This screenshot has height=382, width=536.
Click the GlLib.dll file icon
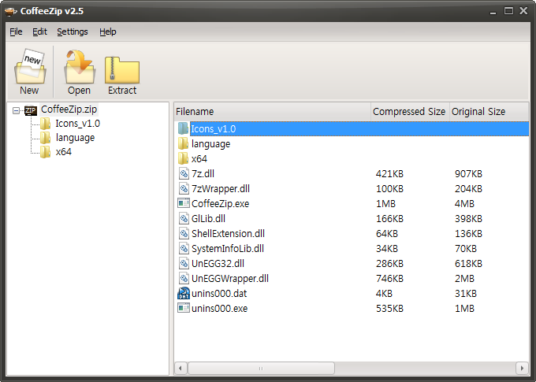pyautogui.click(x=184, y=218)
